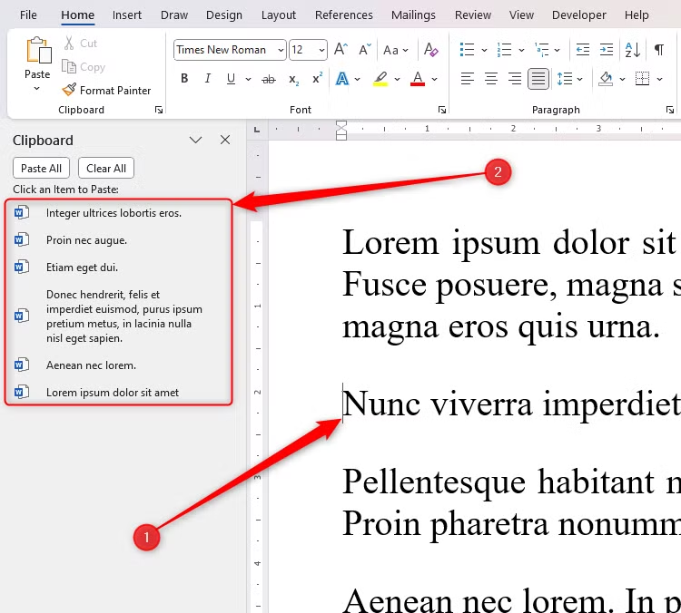Open underline style dropdown arrow
Image resolution: width=681 pixels, height=613 pixels.
tap(248, 79)
